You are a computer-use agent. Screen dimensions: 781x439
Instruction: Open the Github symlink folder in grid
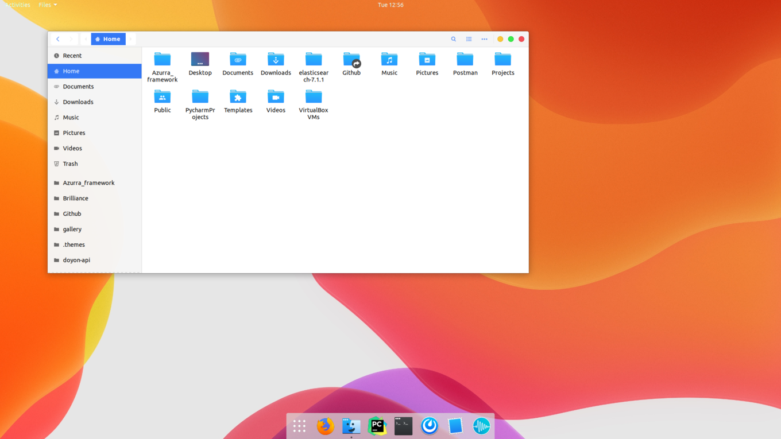(351, 60)
